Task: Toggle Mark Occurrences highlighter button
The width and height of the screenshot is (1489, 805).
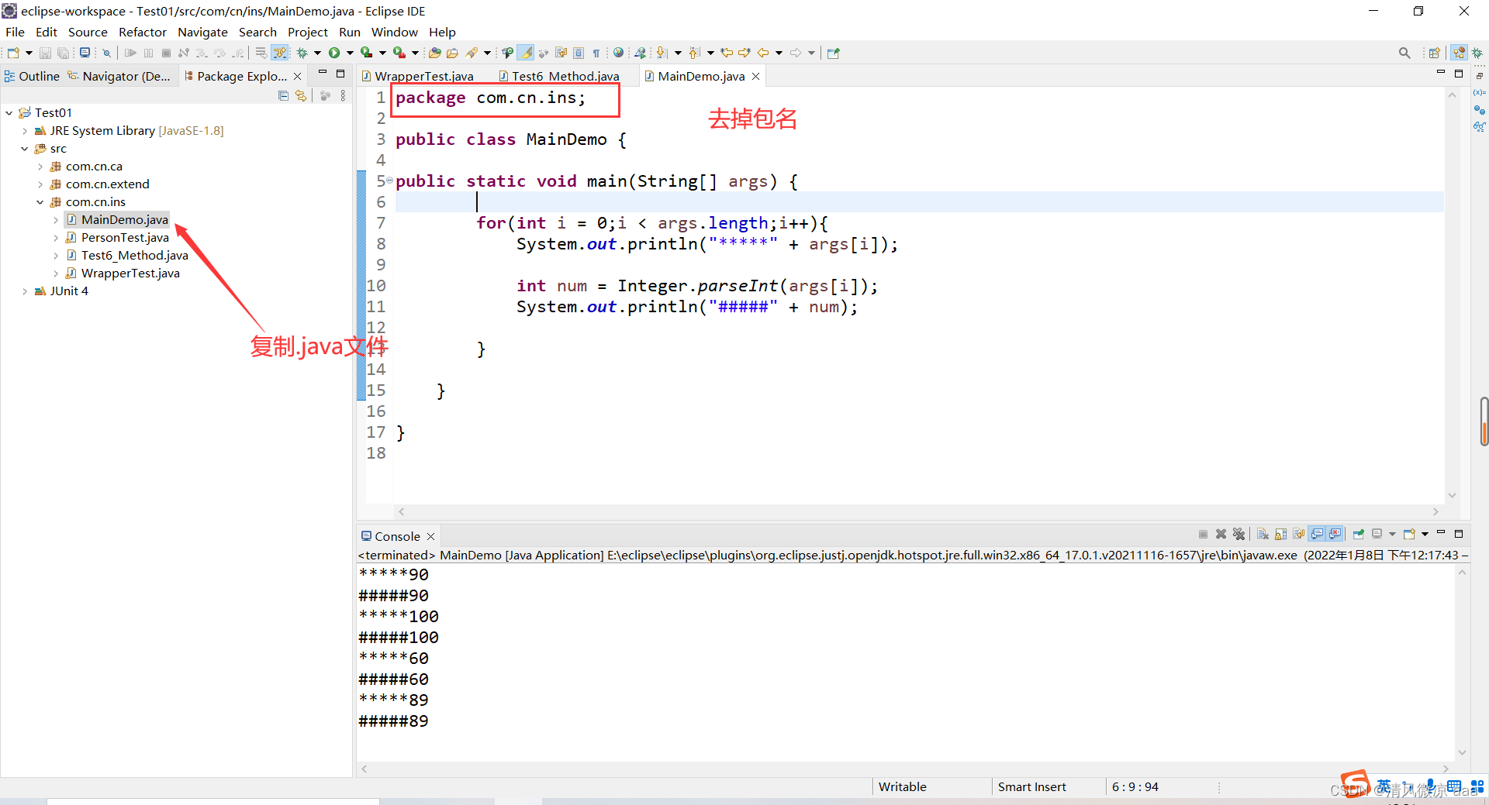Action: (x=525, y=53)
